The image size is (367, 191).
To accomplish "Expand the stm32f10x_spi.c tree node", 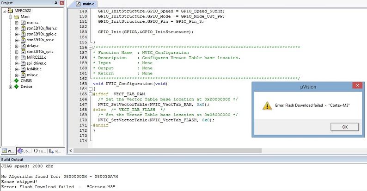I will click(17, 52).
